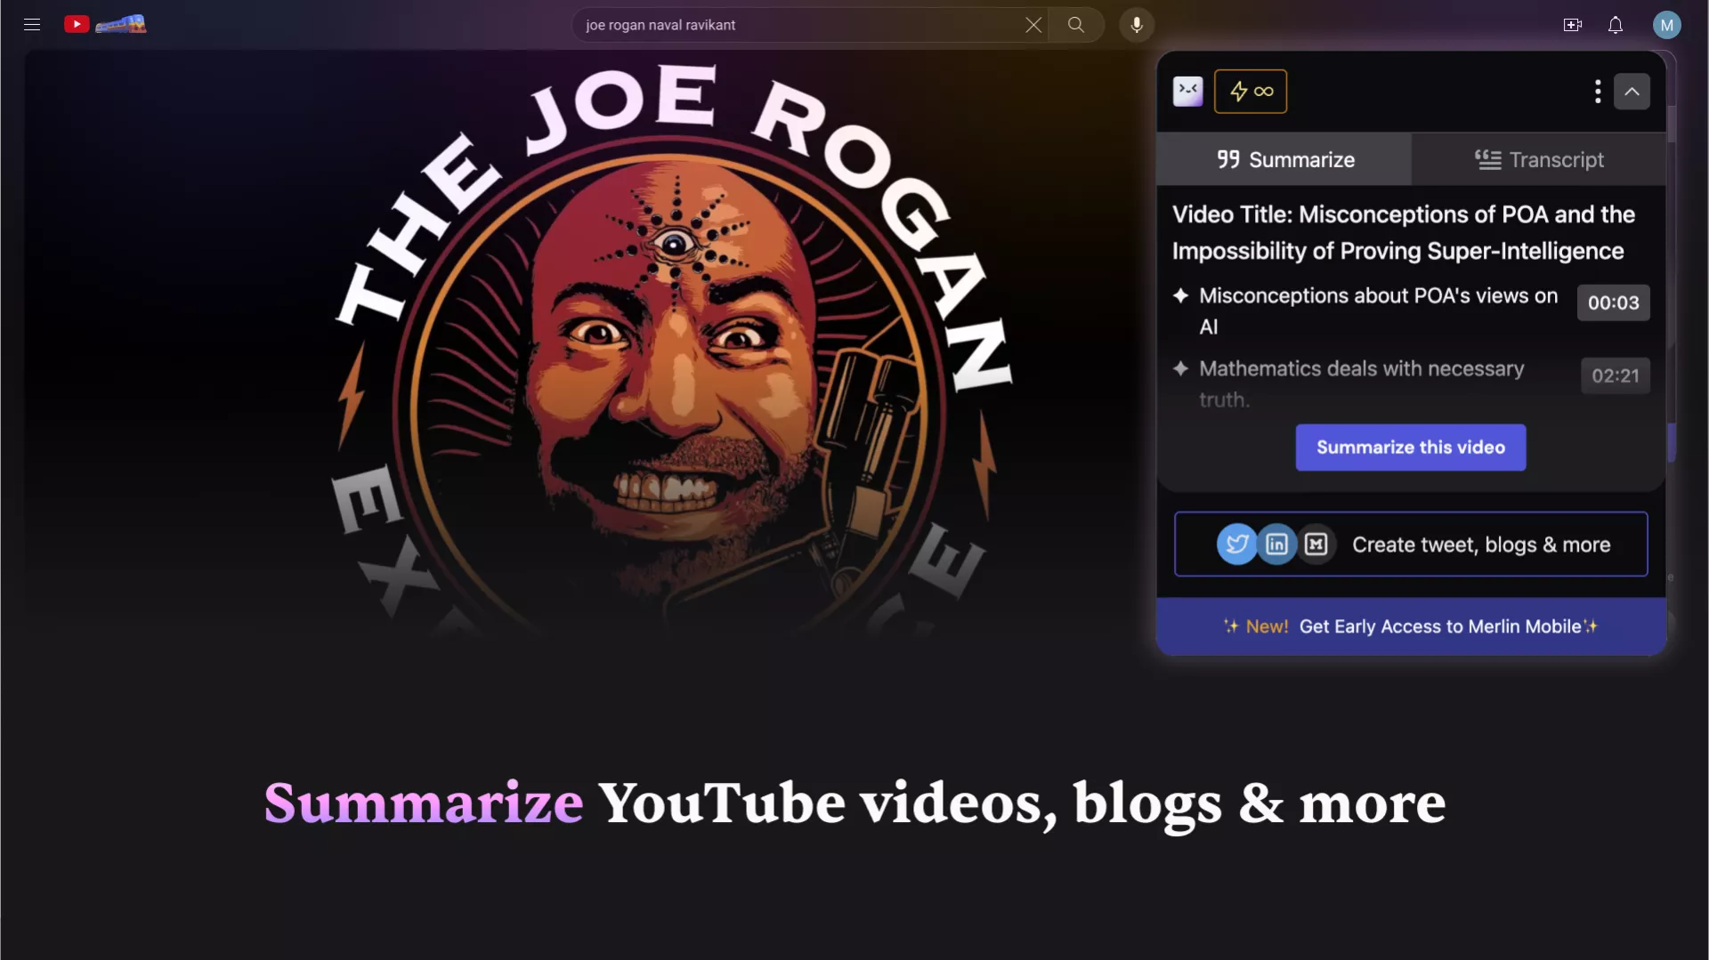
Task: Jump to the 00:03 timestamp
Action: 1613,303
